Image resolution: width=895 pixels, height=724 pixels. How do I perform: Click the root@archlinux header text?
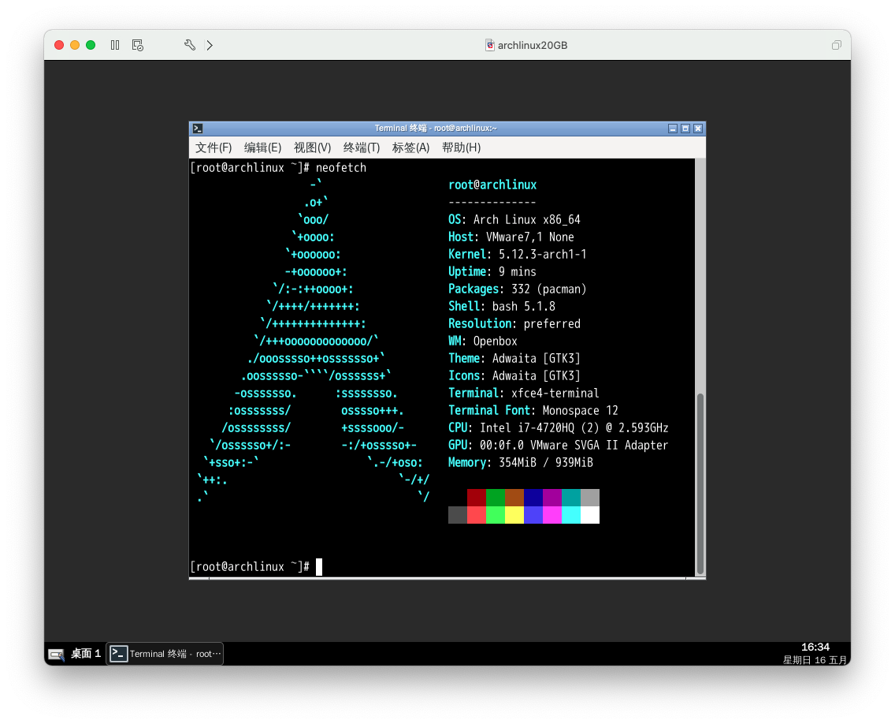(492, 185)
